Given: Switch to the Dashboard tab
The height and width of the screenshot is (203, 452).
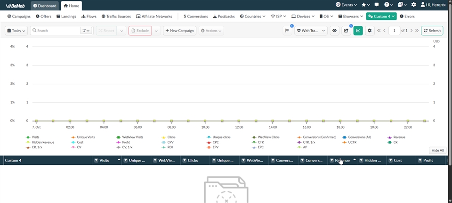Looking at the screenshot, I should [x=44, y=6].
